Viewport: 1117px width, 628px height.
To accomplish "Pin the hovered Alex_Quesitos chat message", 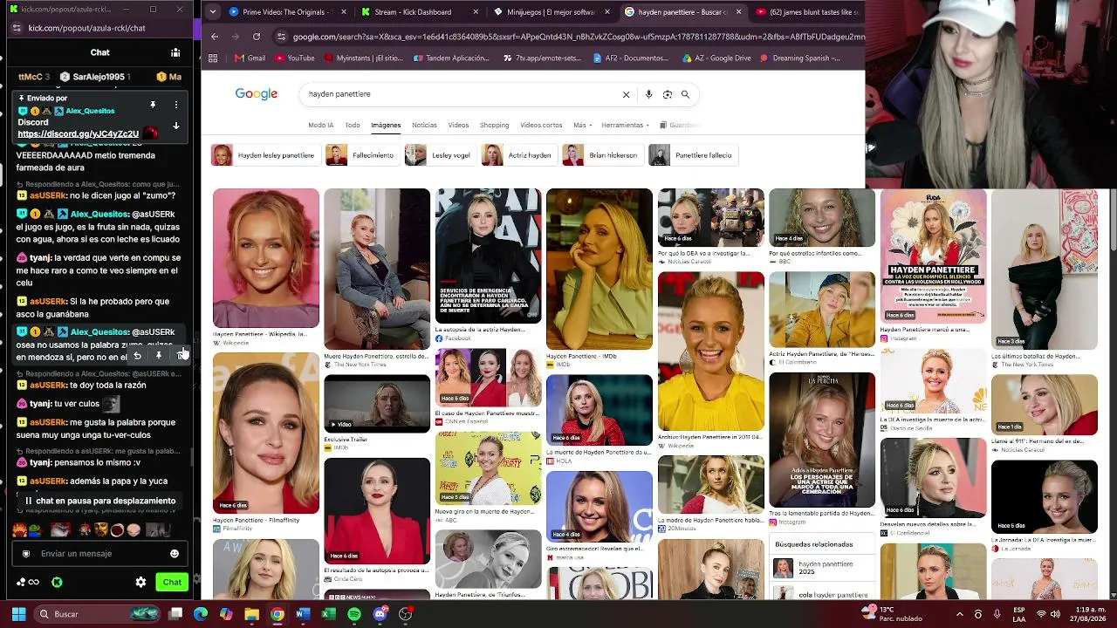I will (159, 356).
